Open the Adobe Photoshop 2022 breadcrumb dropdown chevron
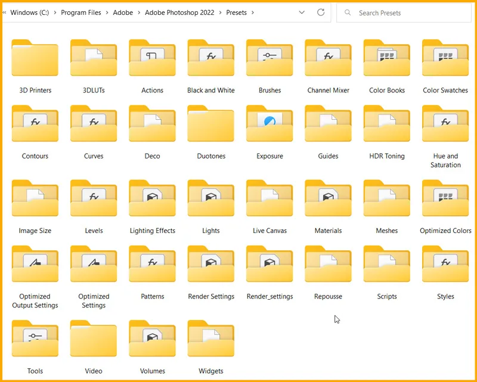This screenshot has height=382, width=477. pos(218,13)
